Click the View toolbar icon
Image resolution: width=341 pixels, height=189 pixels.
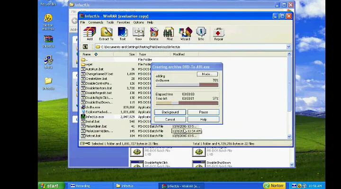click(138, 34)
